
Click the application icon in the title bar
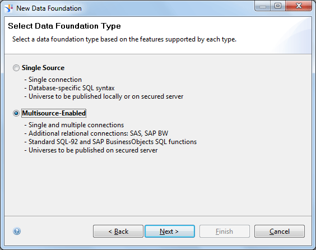[x=8, y=8]
